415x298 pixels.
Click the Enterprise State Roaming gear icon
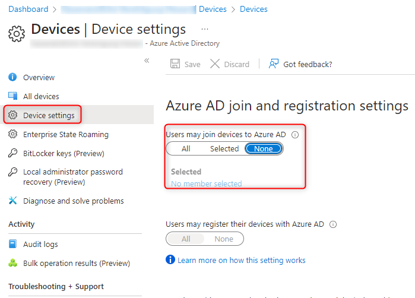(x=12, y=134)
